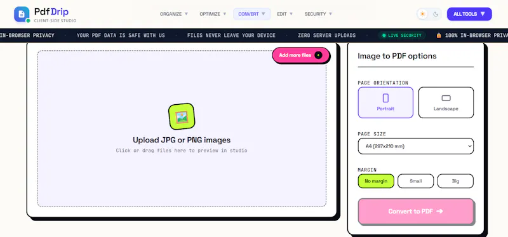Viewport: 508px width, 237px height.
Task: Expand the Security menu
Action: pos(318,14)
